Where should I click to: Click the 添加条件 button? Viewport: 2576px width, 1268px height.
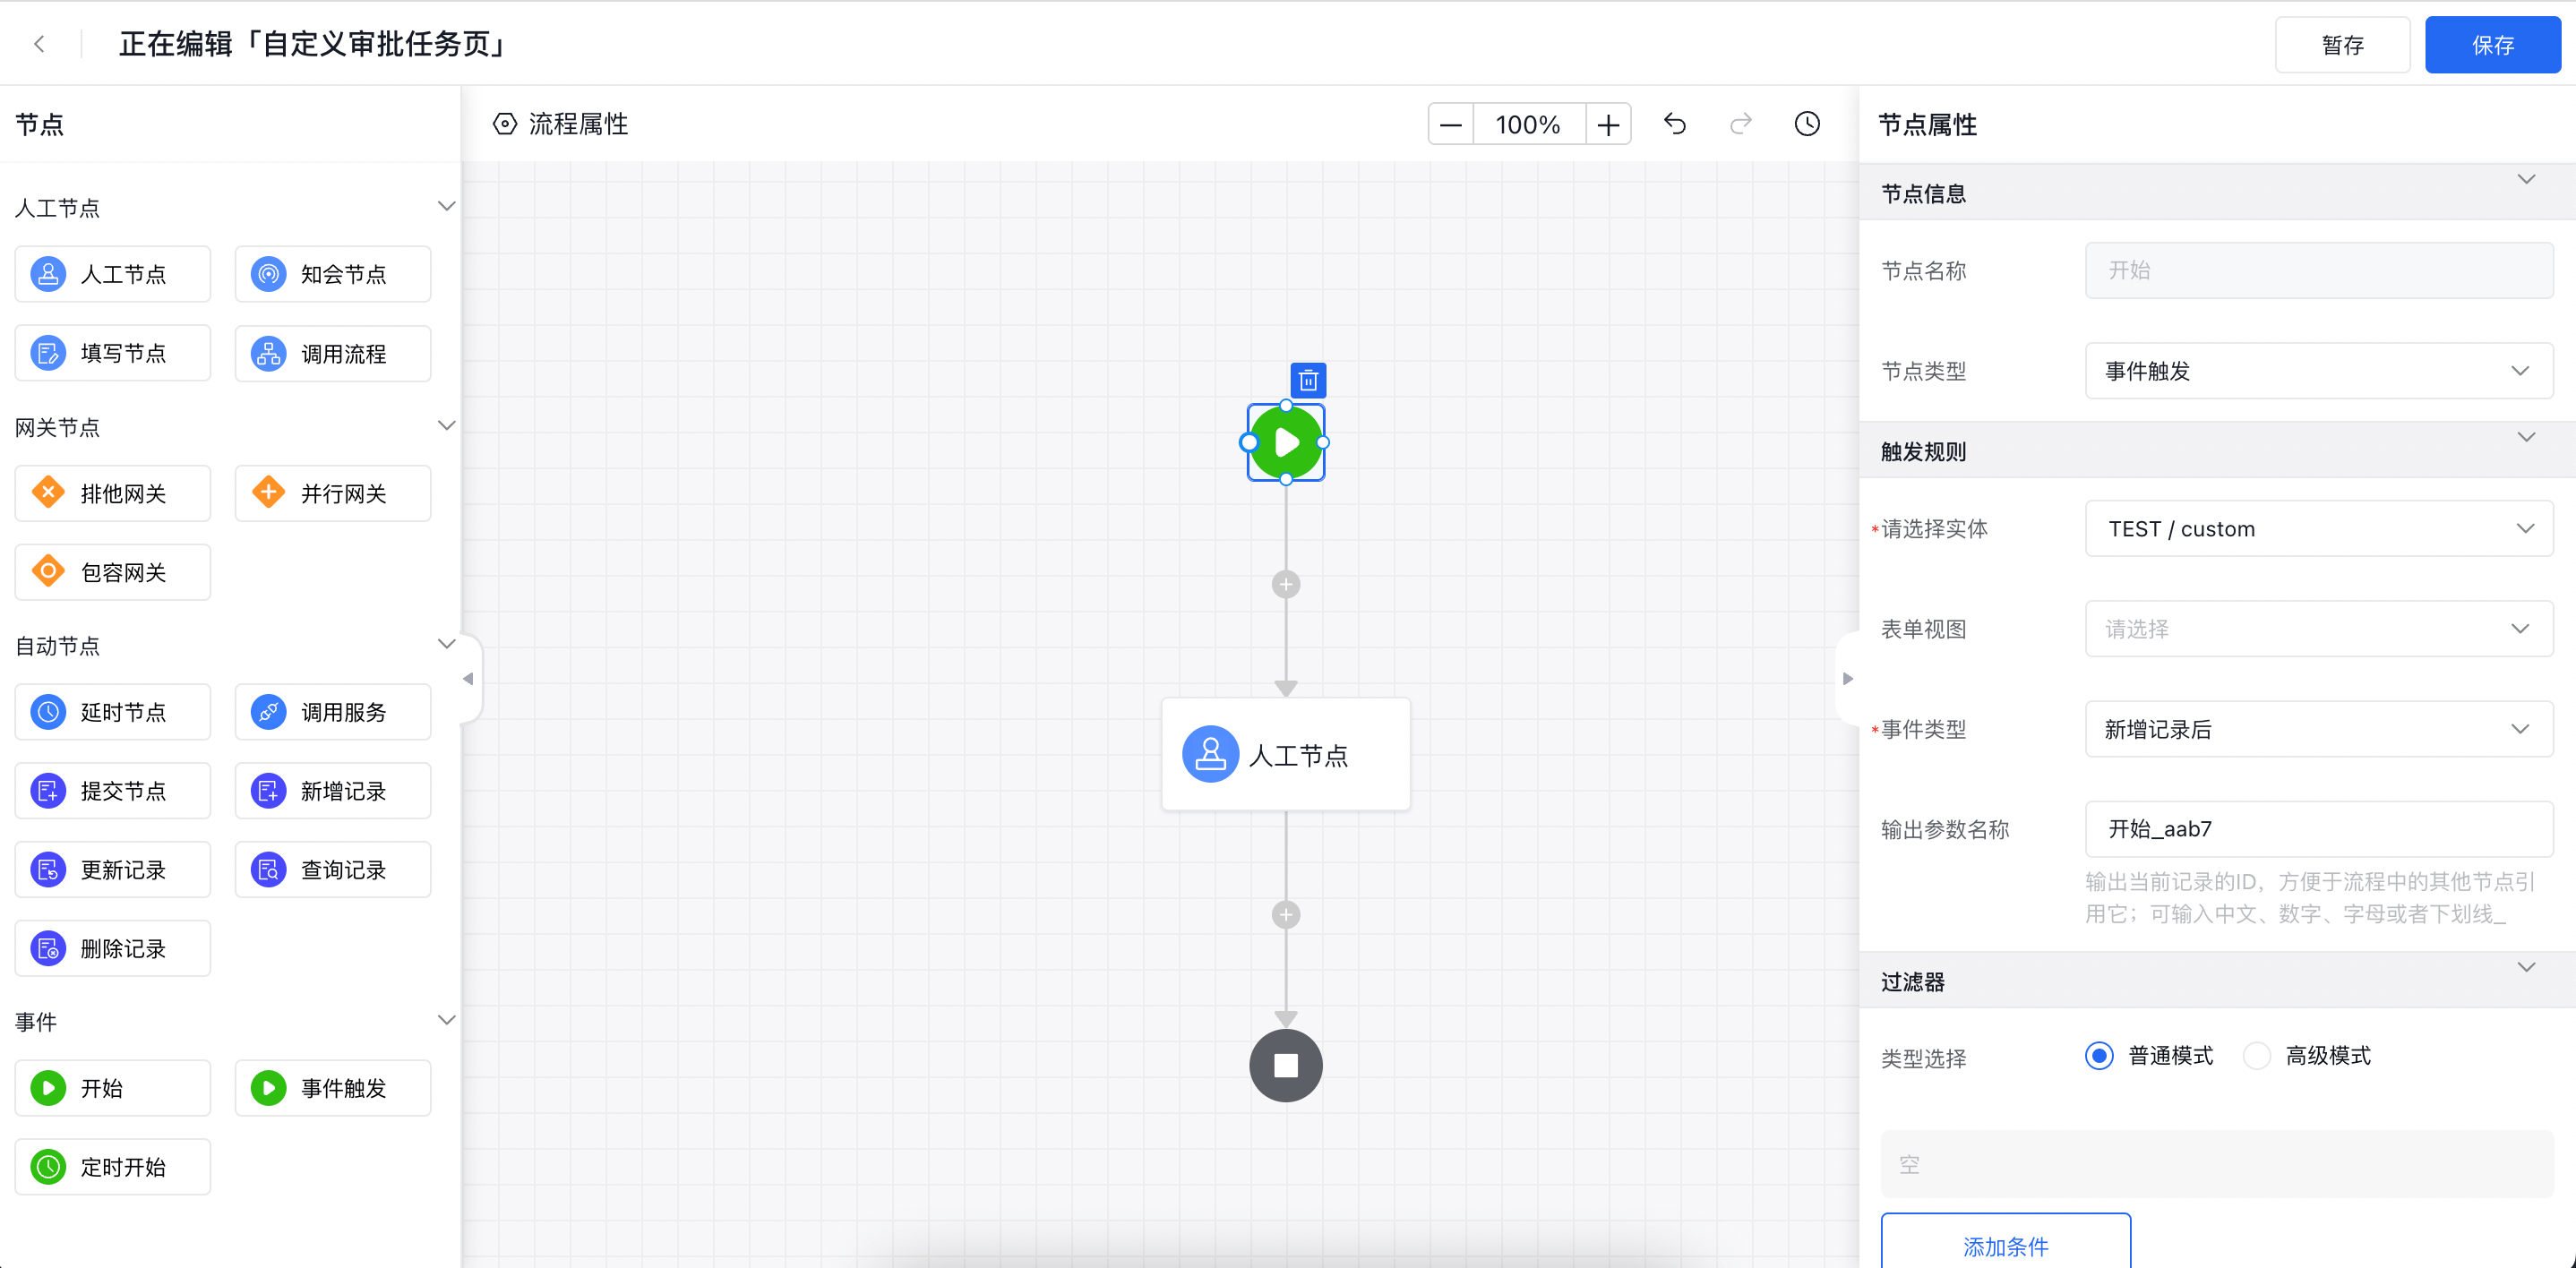tap(2006, 1243)
